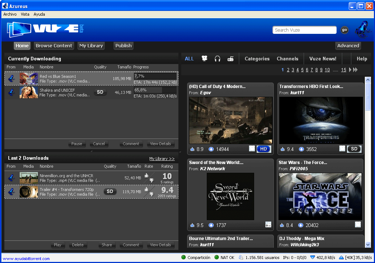Click download icon next to 20402
Image resolution: width=375 pixels, height=263 pixels.
coord(301,225)
